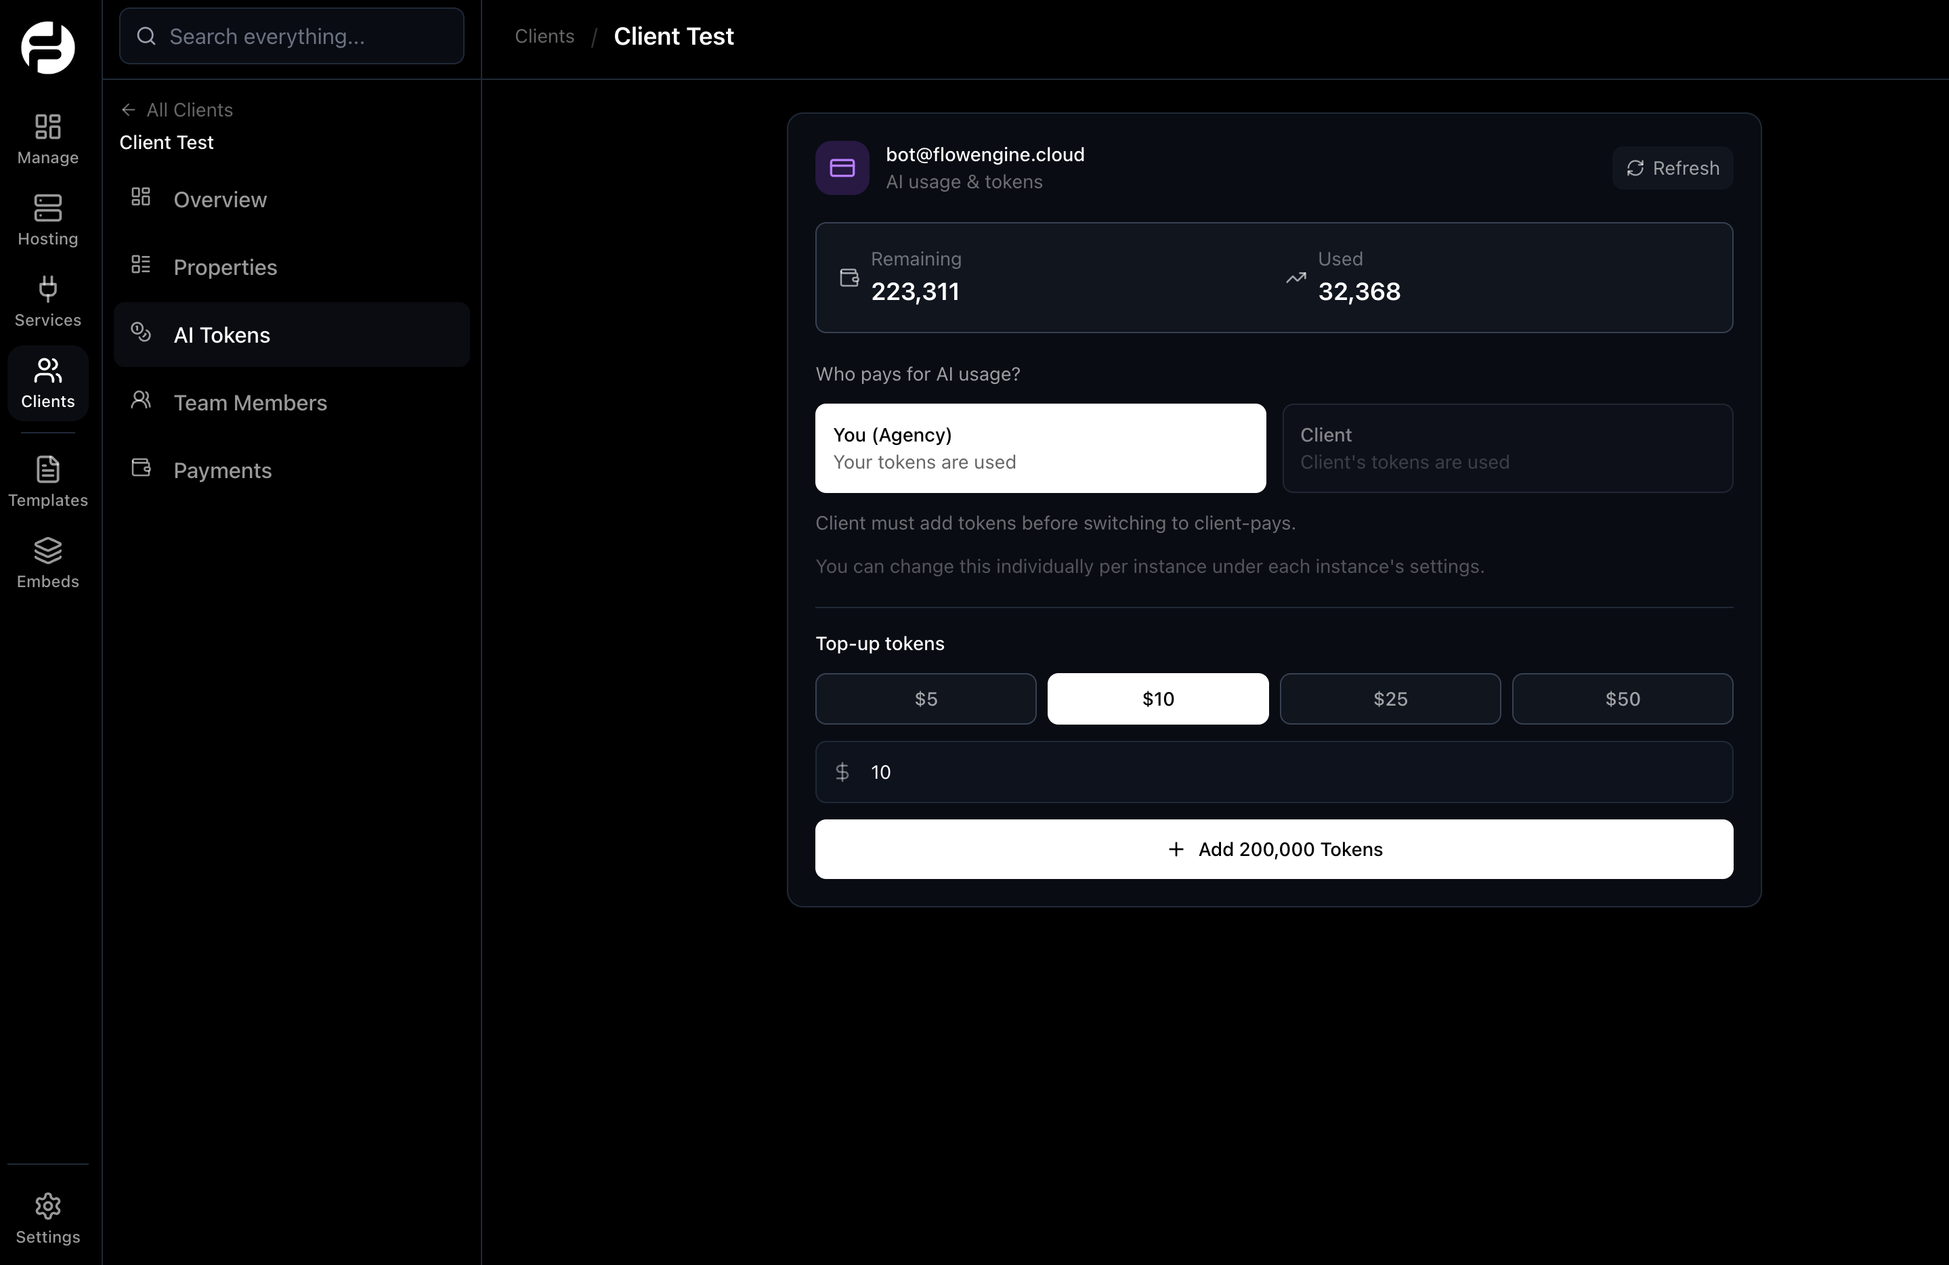The height and width of the screenshot is (1265, 1949).
Task: Click the purple credit card icon
Action: pyautogui.click(x=842, y=168)
